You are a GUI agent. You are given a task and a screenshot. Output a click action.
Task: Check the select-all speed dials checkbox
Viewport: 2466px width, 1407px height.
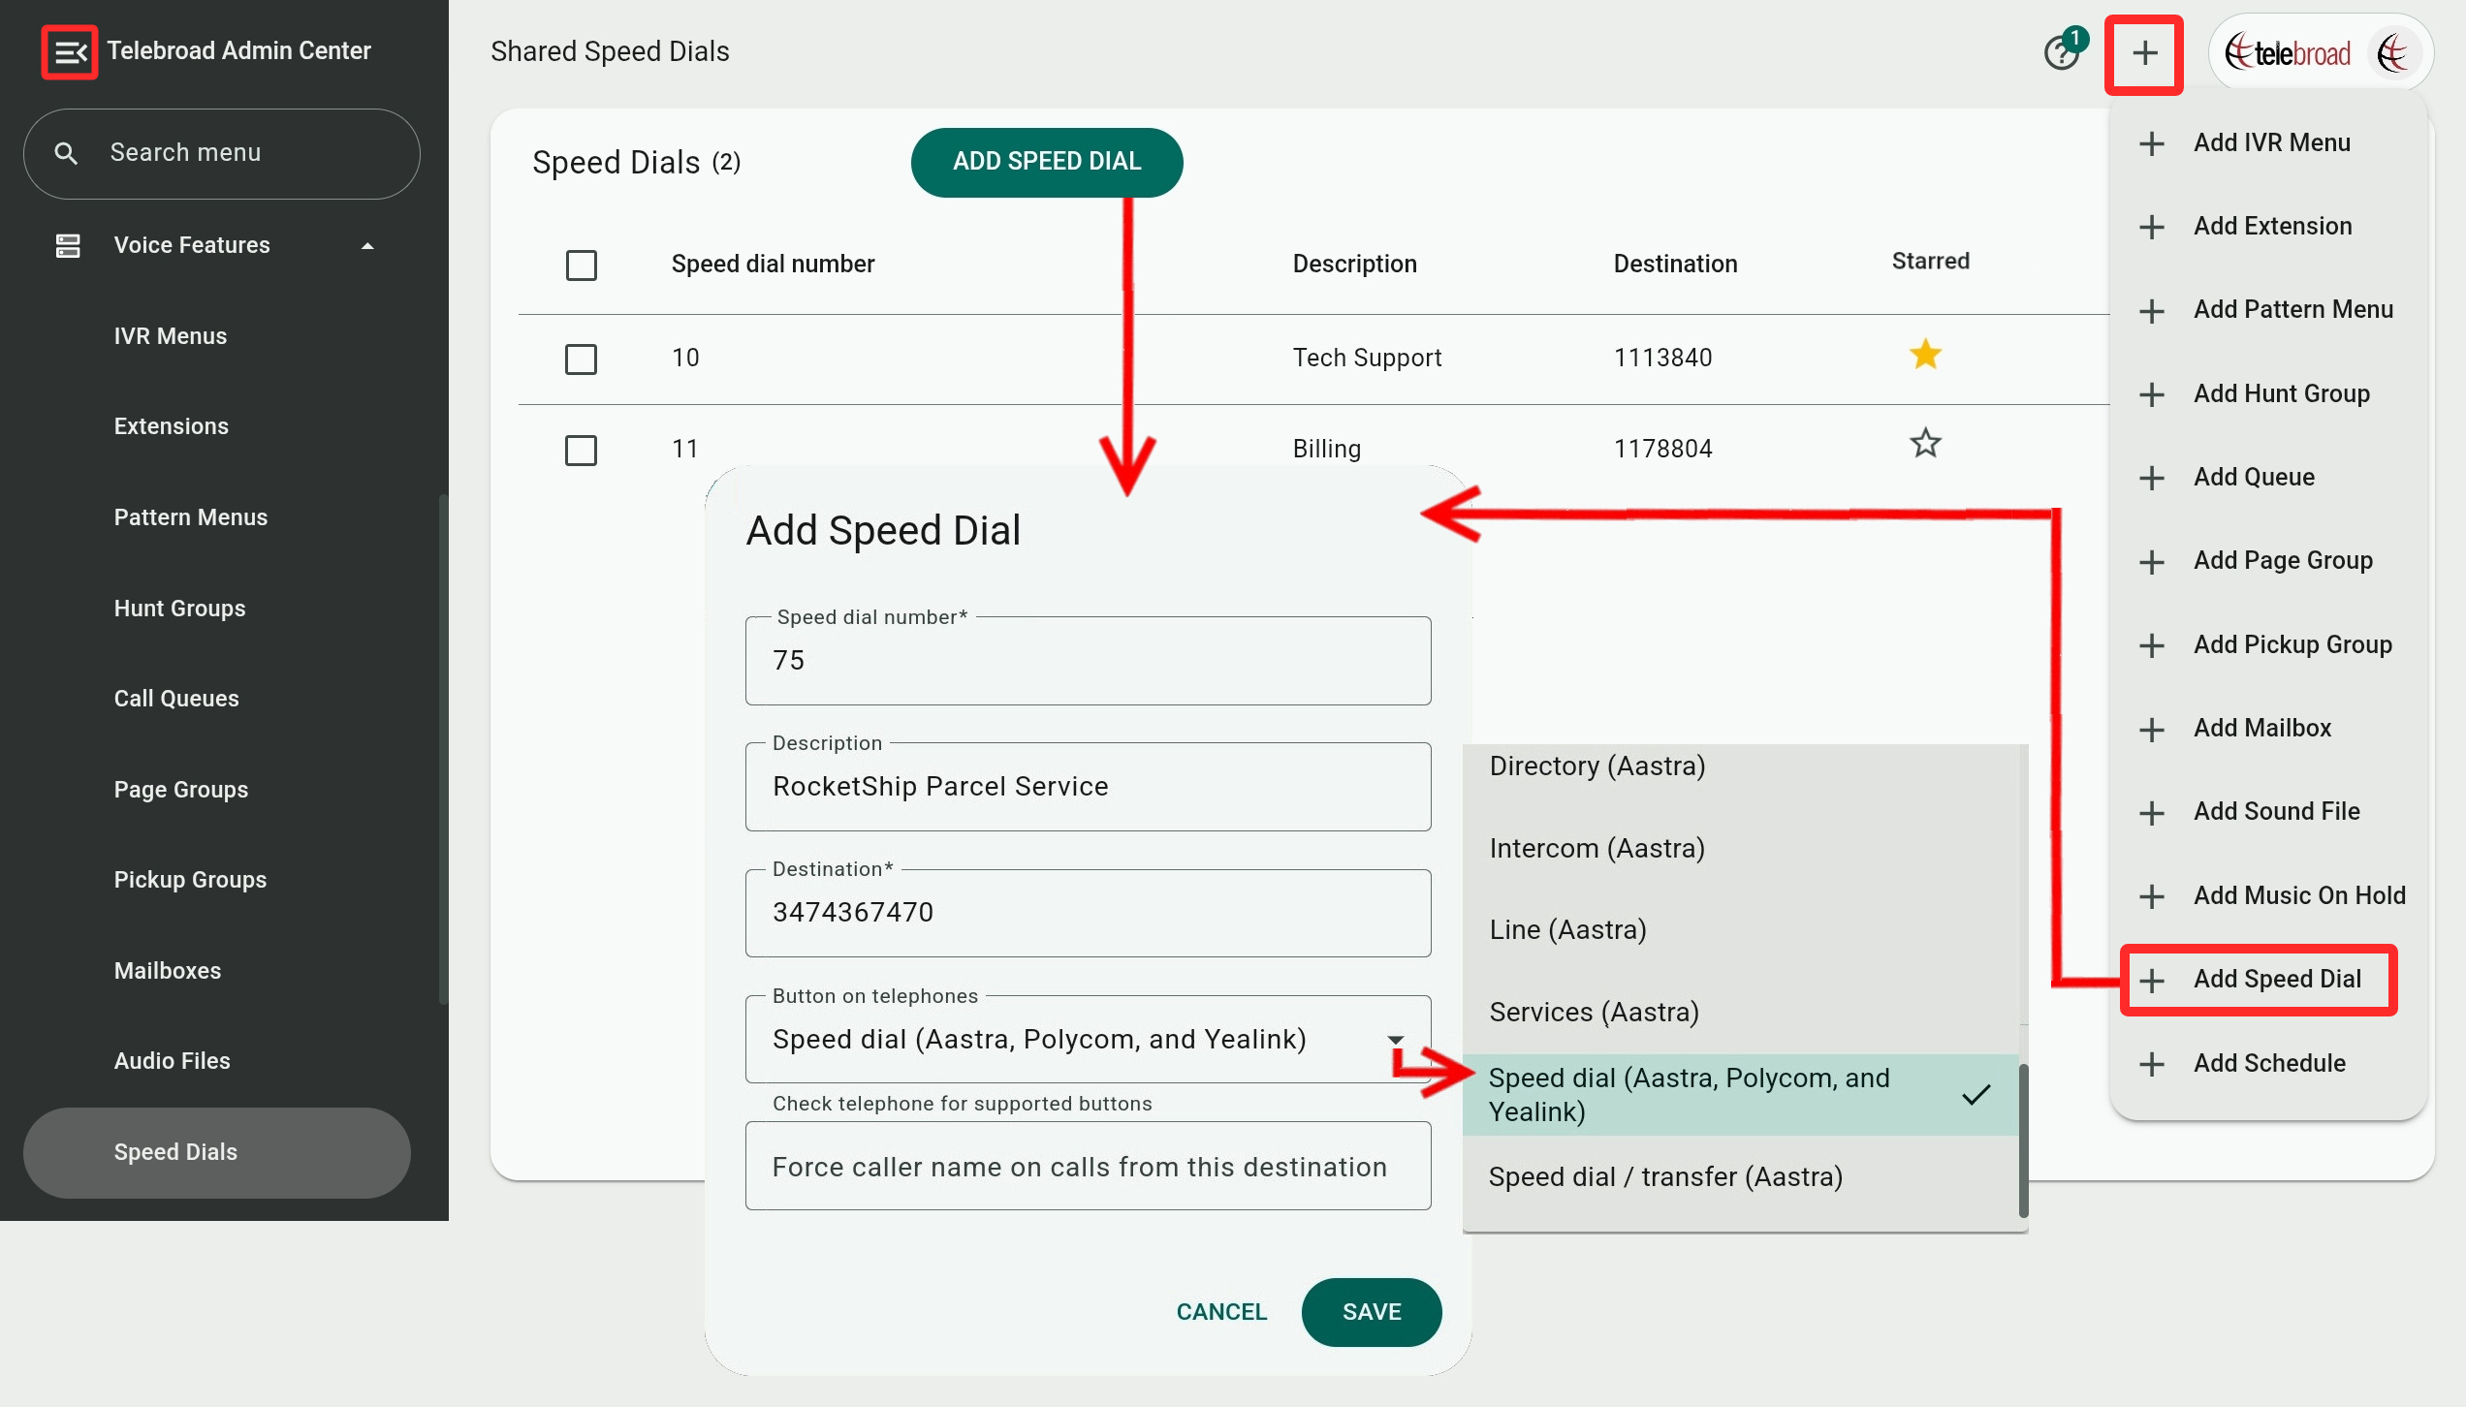(581, 265)
